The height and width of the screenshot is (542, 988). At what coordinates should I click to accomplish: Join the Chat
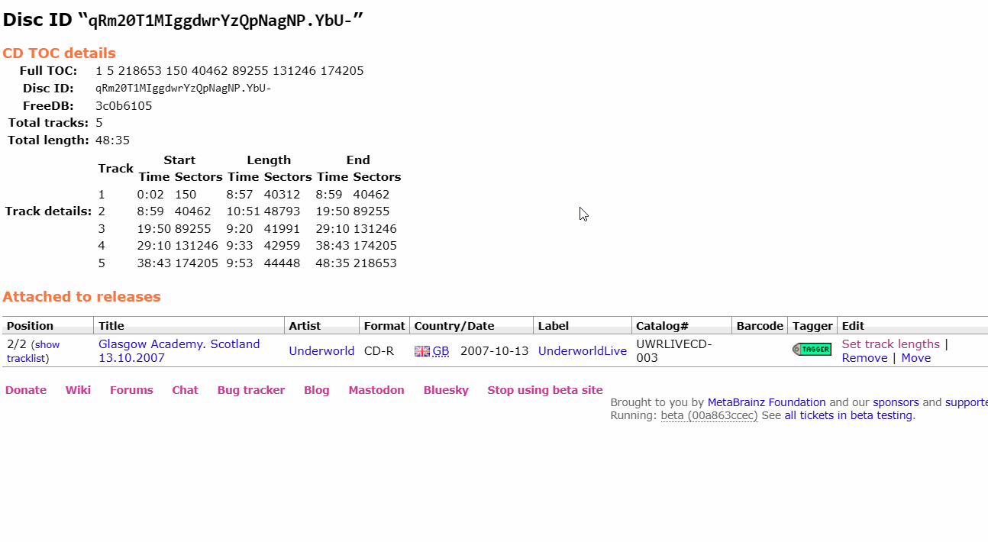pyautogui.click(x=185, y=389)
